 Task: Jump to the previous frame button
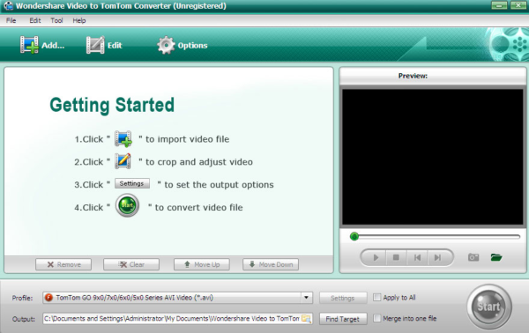(x=417, y=257)
